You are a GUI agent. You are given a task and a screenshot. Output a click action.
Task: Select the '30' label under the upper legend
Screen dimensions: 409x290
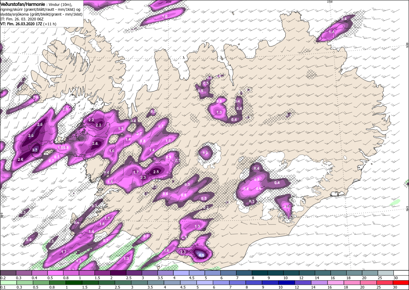coord(395,278)
